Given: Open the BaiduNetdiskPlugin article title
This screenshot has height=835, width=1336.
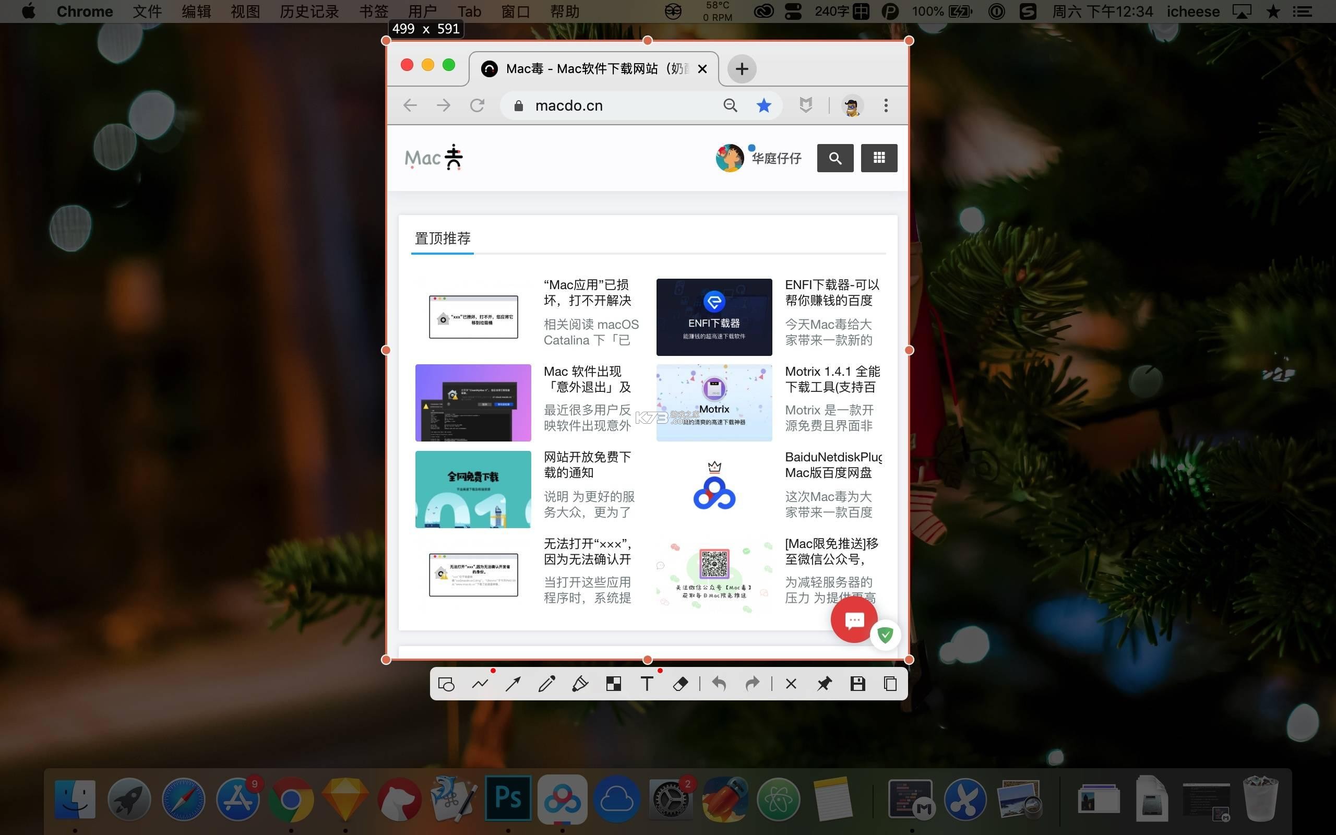Looking at the screenshot, I should click(x=832, y=465).
